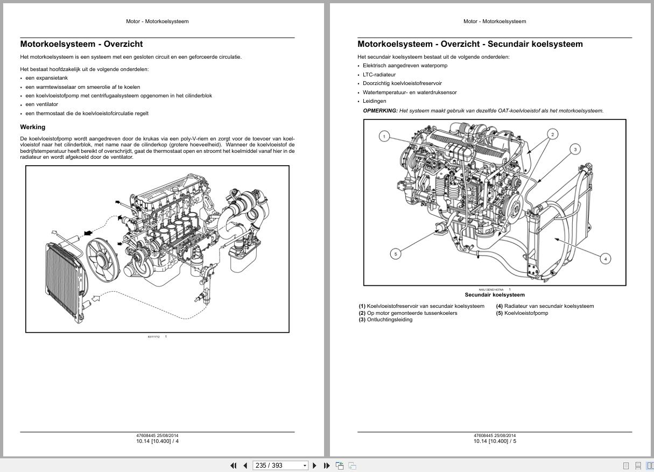This screenshot has height=472, width=654.
Task: Select the OPMERKING note text
Action: click(x=483, y=110)
